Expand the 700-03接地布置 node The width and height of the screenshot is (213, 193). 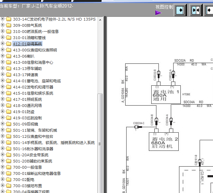[x=2, y=185]
